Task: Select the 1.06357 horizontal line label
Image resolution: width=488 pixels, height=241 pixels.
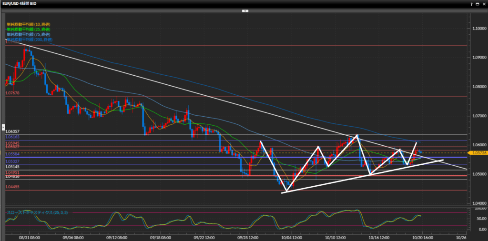Action: click(12, 131)
